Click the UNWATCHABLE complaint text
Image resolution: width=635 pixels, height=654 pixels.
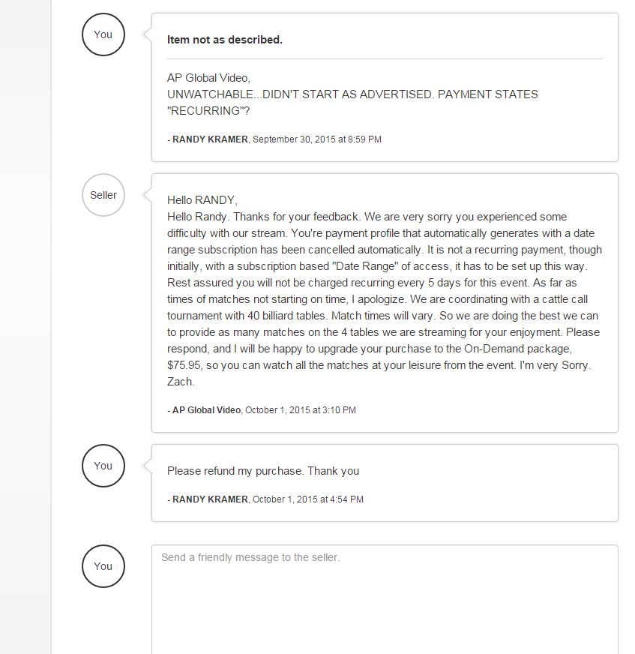352,94
